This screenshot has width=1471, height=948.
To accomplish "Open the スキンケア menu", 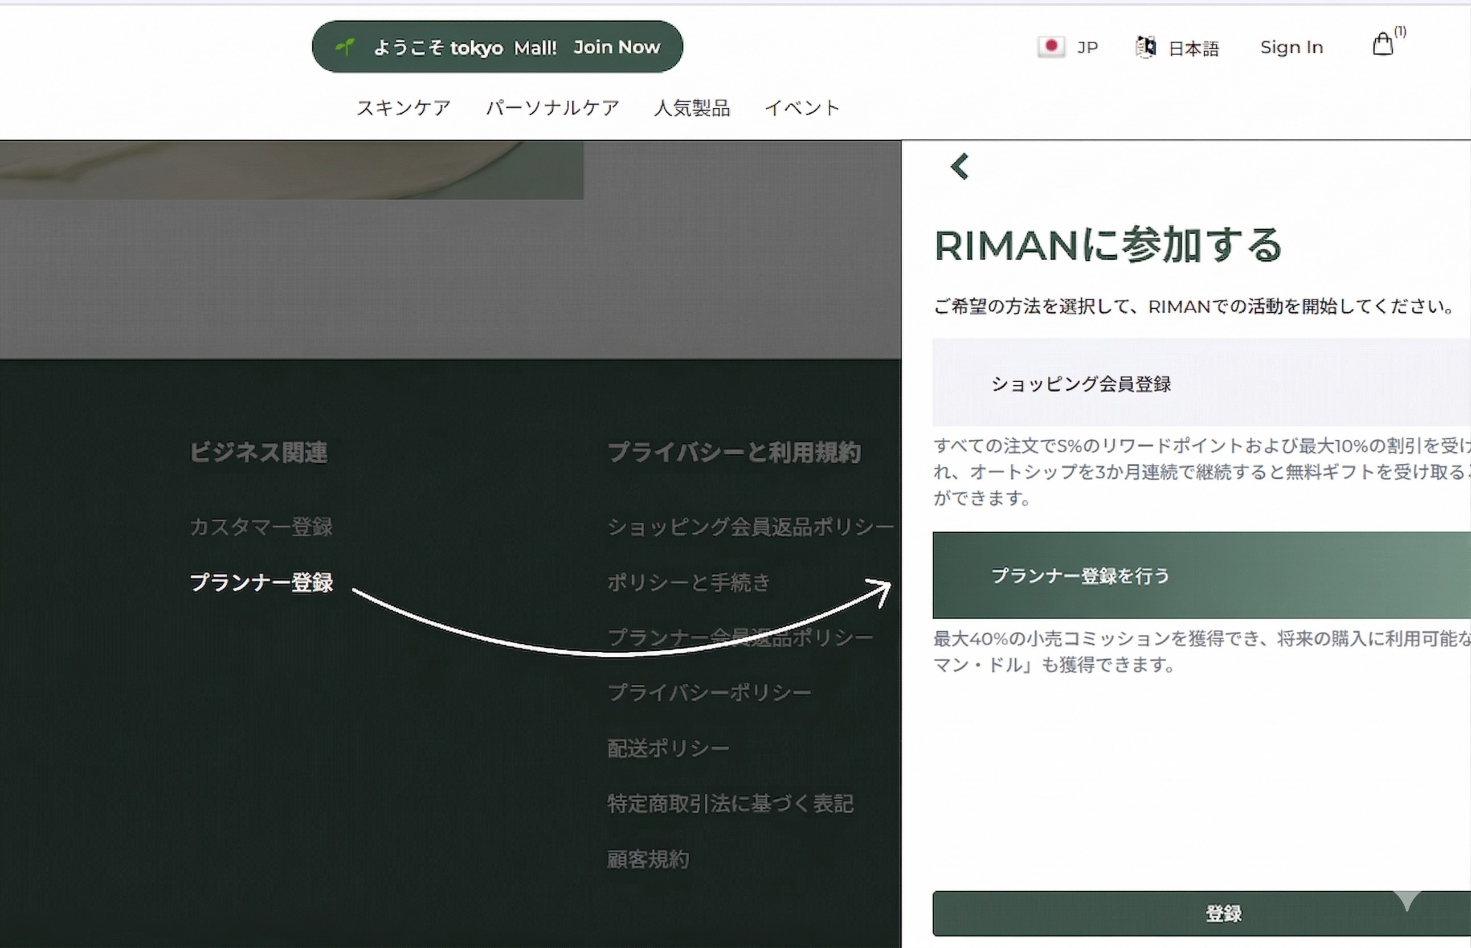I will [404, 108].
